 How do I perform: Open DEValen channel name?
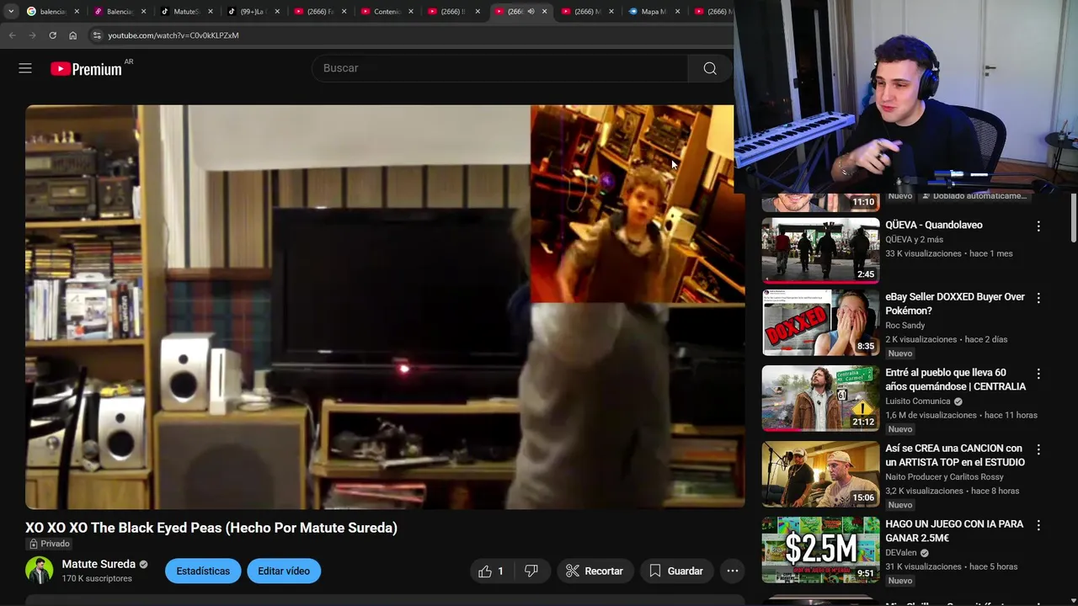tap(900, 552)
